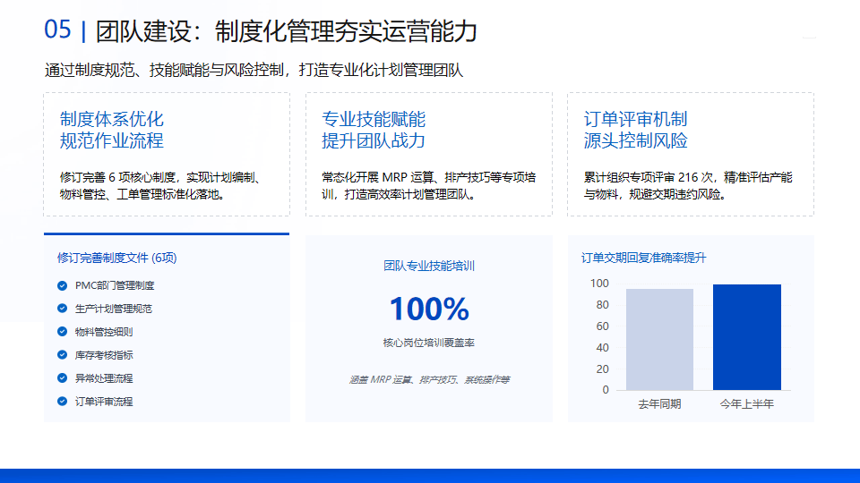This screenshot has height=483, width=860.
Task: Click the y-axis value 80
Action: (602, 305)
